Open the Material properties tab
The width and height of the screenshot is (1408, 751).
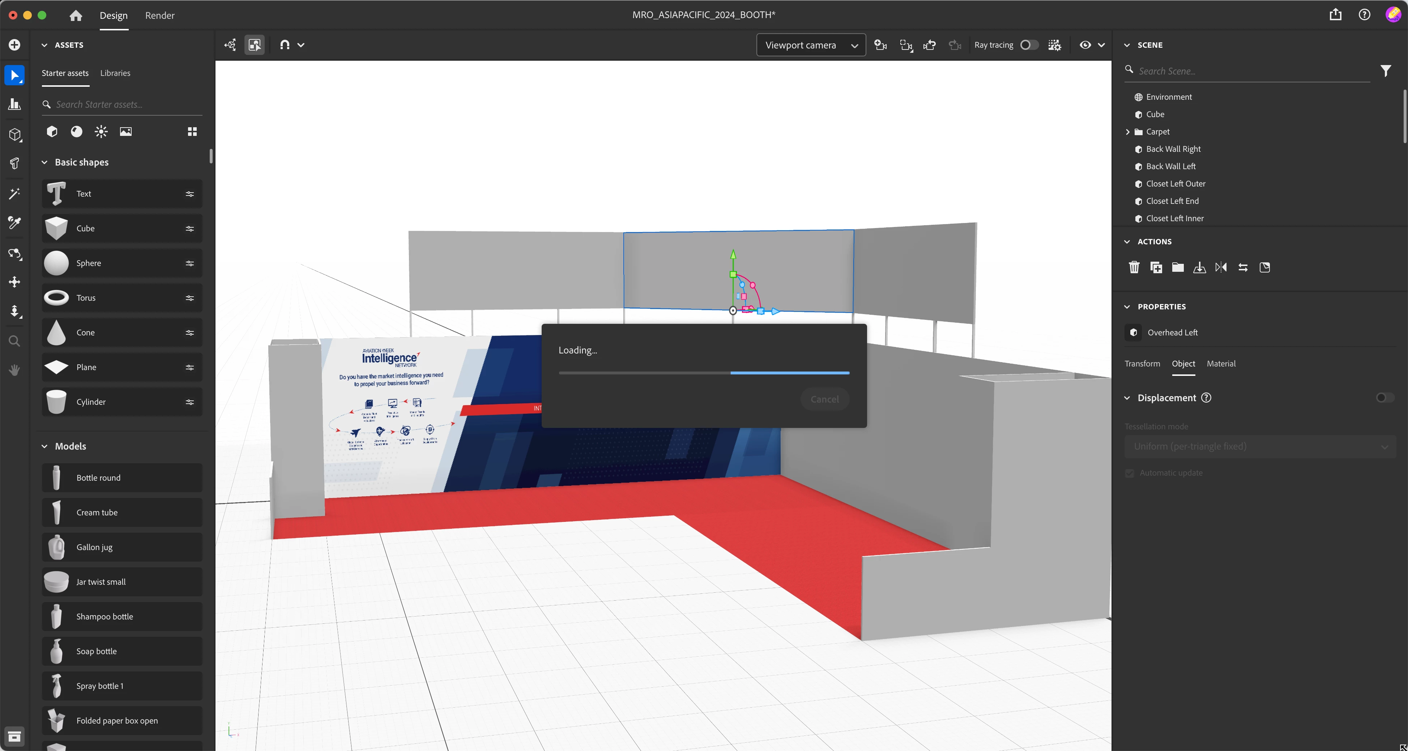1221,364
